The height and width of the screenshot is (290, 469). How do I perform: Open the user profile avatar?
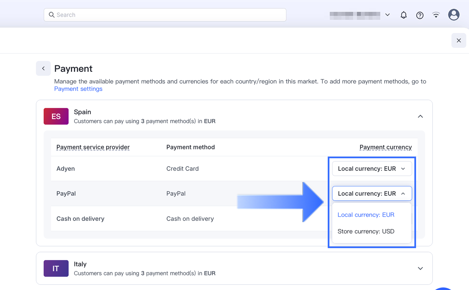click(x=454, y=15)
